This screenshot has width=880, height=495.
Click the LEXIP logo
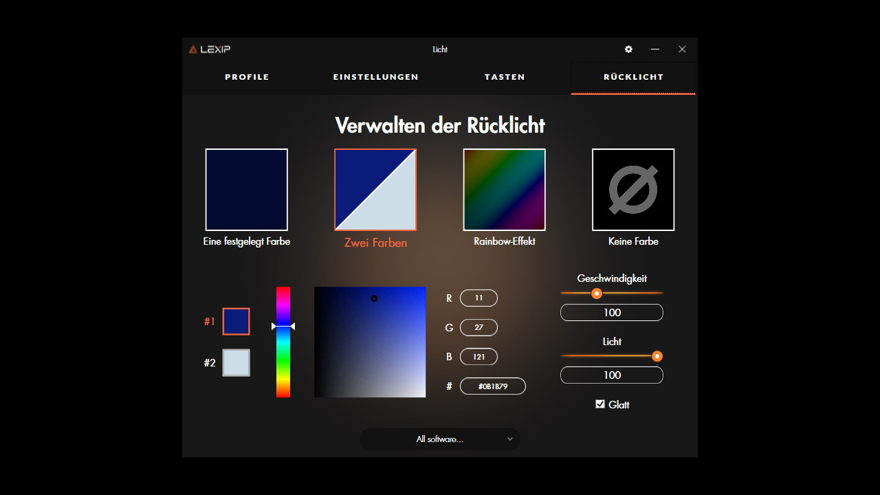point(210,49)
